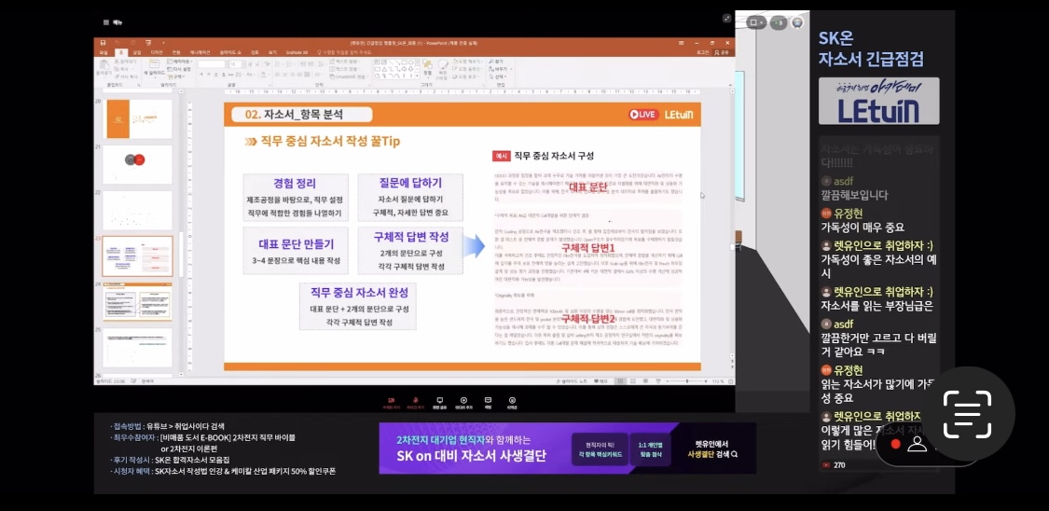Open the 선택 select dropdown
This screenshot has width=1049, height=511.
(498, 76)
